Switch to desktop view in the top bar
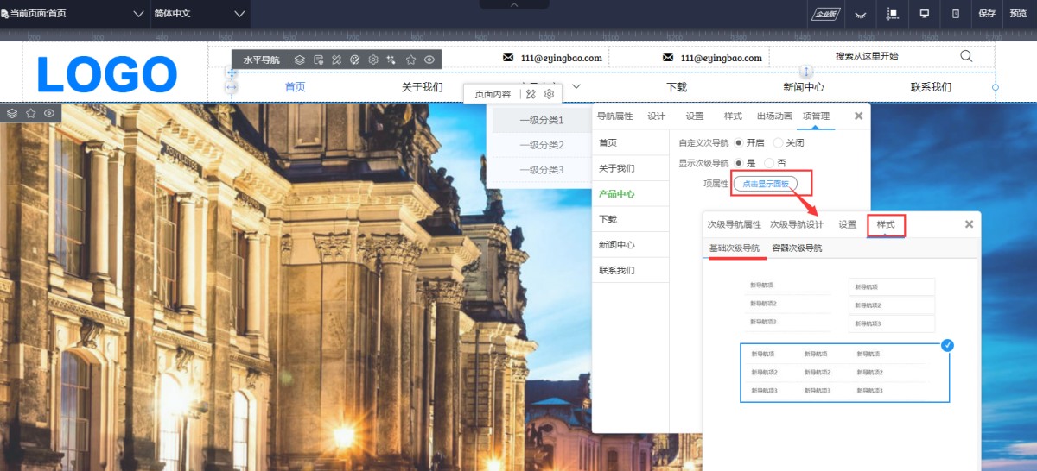 tap(924, 14)
